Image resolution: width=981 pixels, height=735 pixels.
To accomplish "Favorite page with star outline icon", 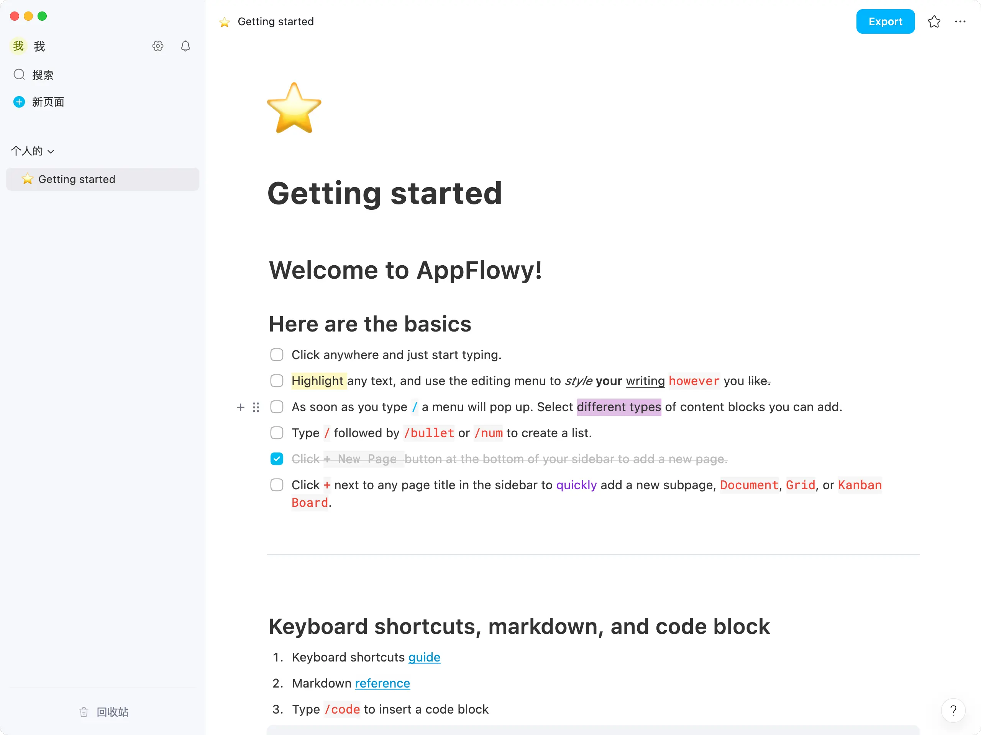I will [x=934, y=22].
